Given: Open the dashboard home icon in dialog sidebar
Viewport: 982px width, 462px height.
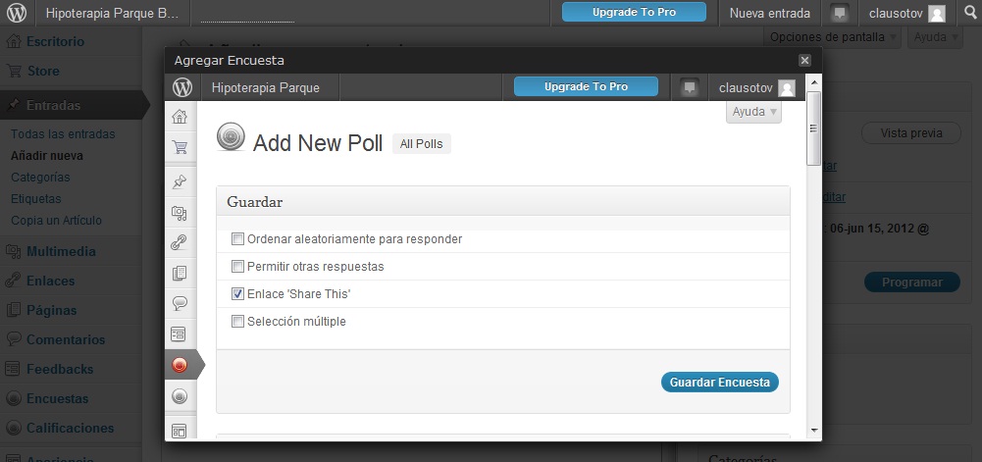Looking at the screenshot, I should [x=180, y=117].
